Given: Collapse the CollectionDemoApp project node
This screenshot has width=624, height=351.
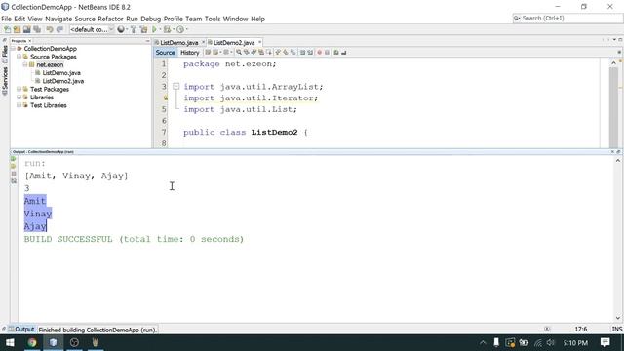Looking at the screenshot, I should [13, 48].
